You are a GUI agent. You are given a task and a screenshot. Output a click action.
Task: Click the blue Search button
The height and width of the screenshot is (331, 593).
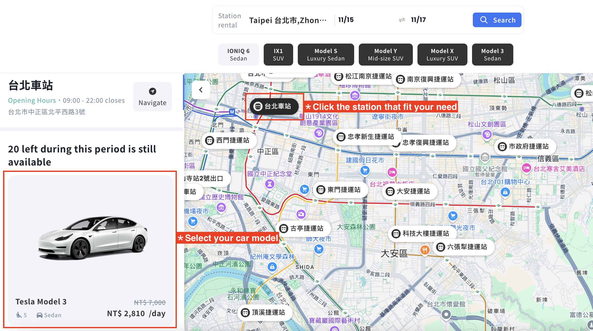click(x=497, y=20)
